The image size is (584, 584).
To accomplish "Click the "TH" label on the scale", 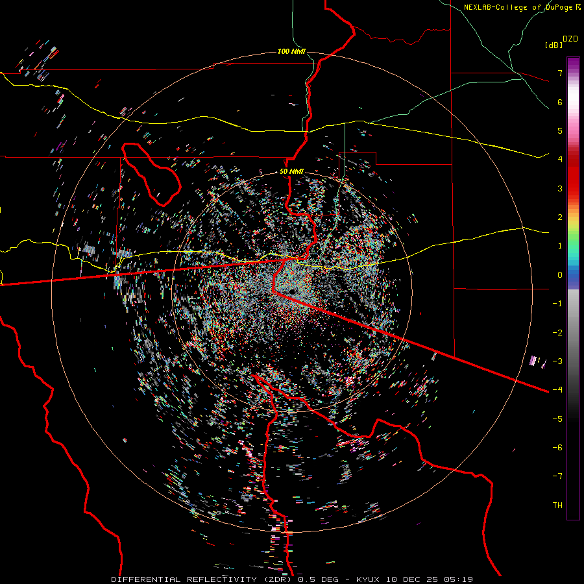I will [x=557, y=505].
